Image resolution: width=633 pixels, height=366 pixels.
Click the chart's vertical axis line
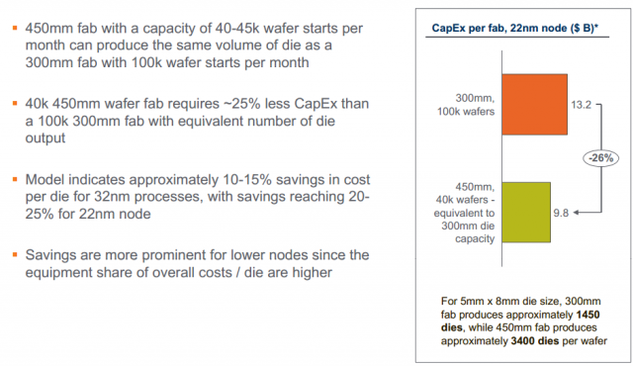pyautogui.click(x=501, y=158)
